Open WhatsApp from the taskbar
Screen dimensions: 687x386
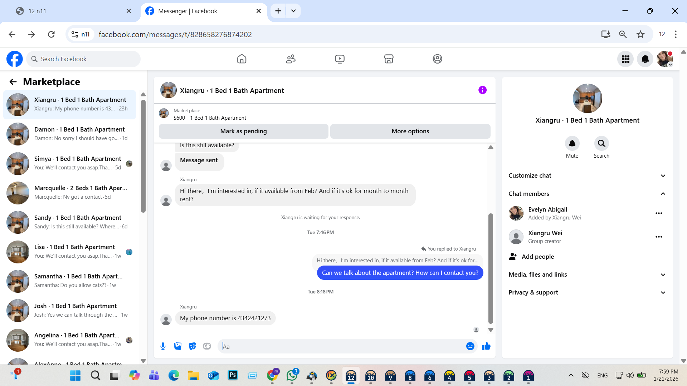coord(292,376)
